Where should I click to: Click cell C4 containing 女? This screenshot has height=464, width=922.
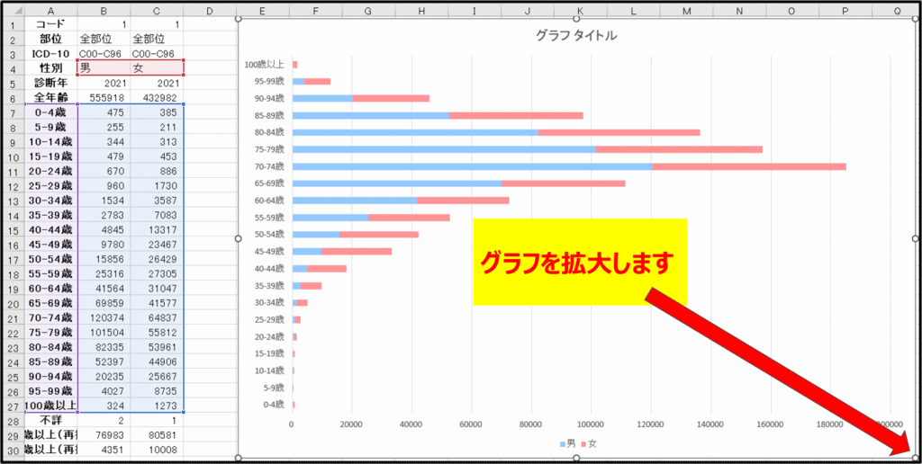tap(157, 67)
